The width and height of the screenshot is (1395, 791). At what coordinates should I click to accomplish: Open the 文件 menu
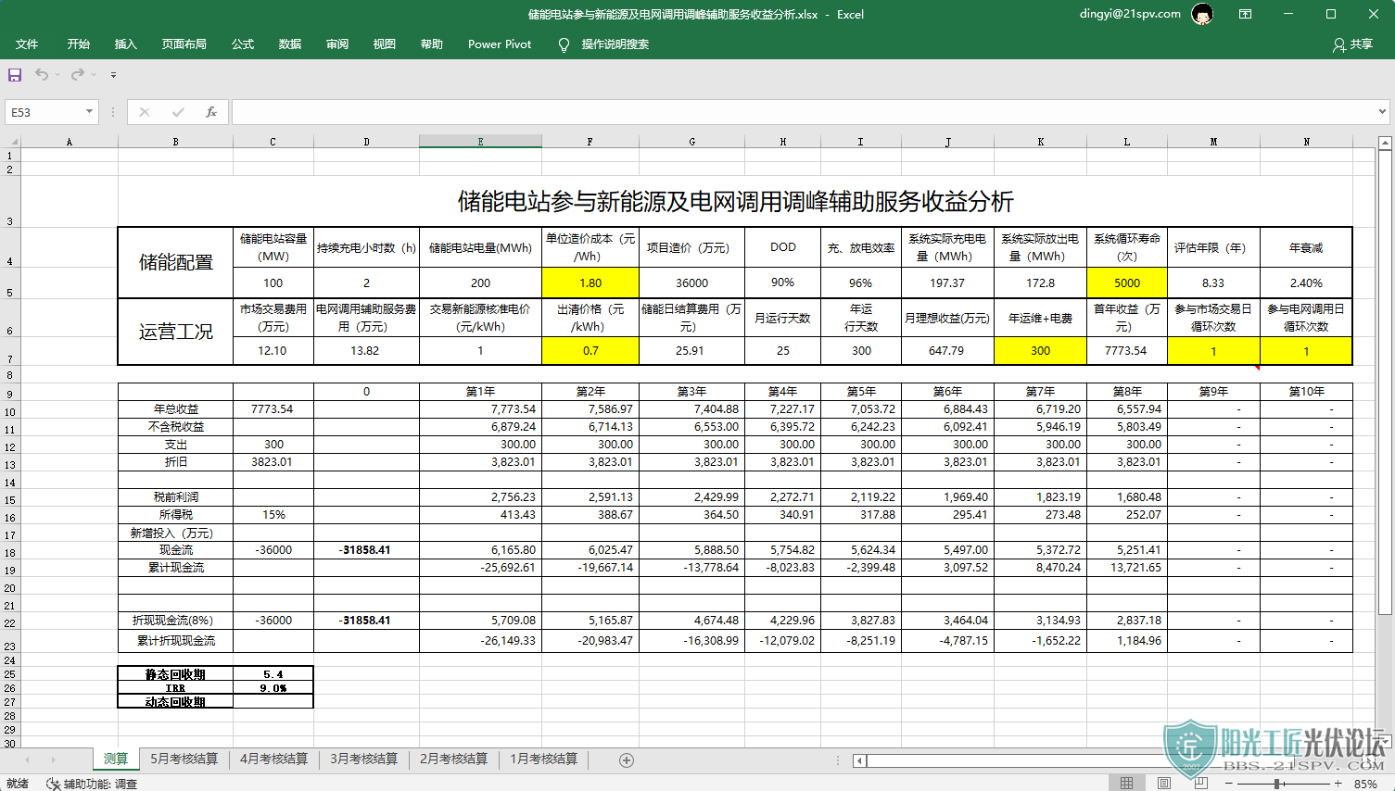pyautogui.click(x=27, y=44)
